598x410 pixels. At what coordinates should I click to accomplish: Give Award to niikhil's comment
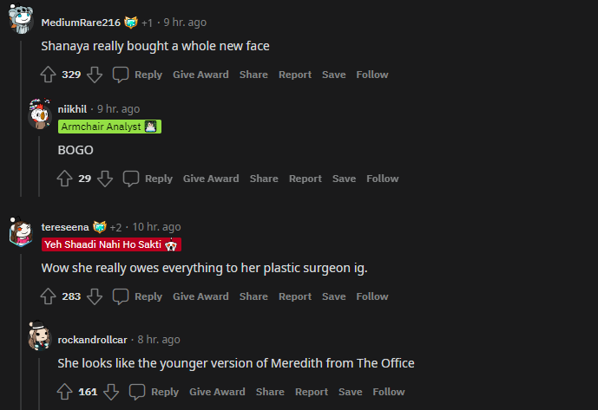coord(211,179)
